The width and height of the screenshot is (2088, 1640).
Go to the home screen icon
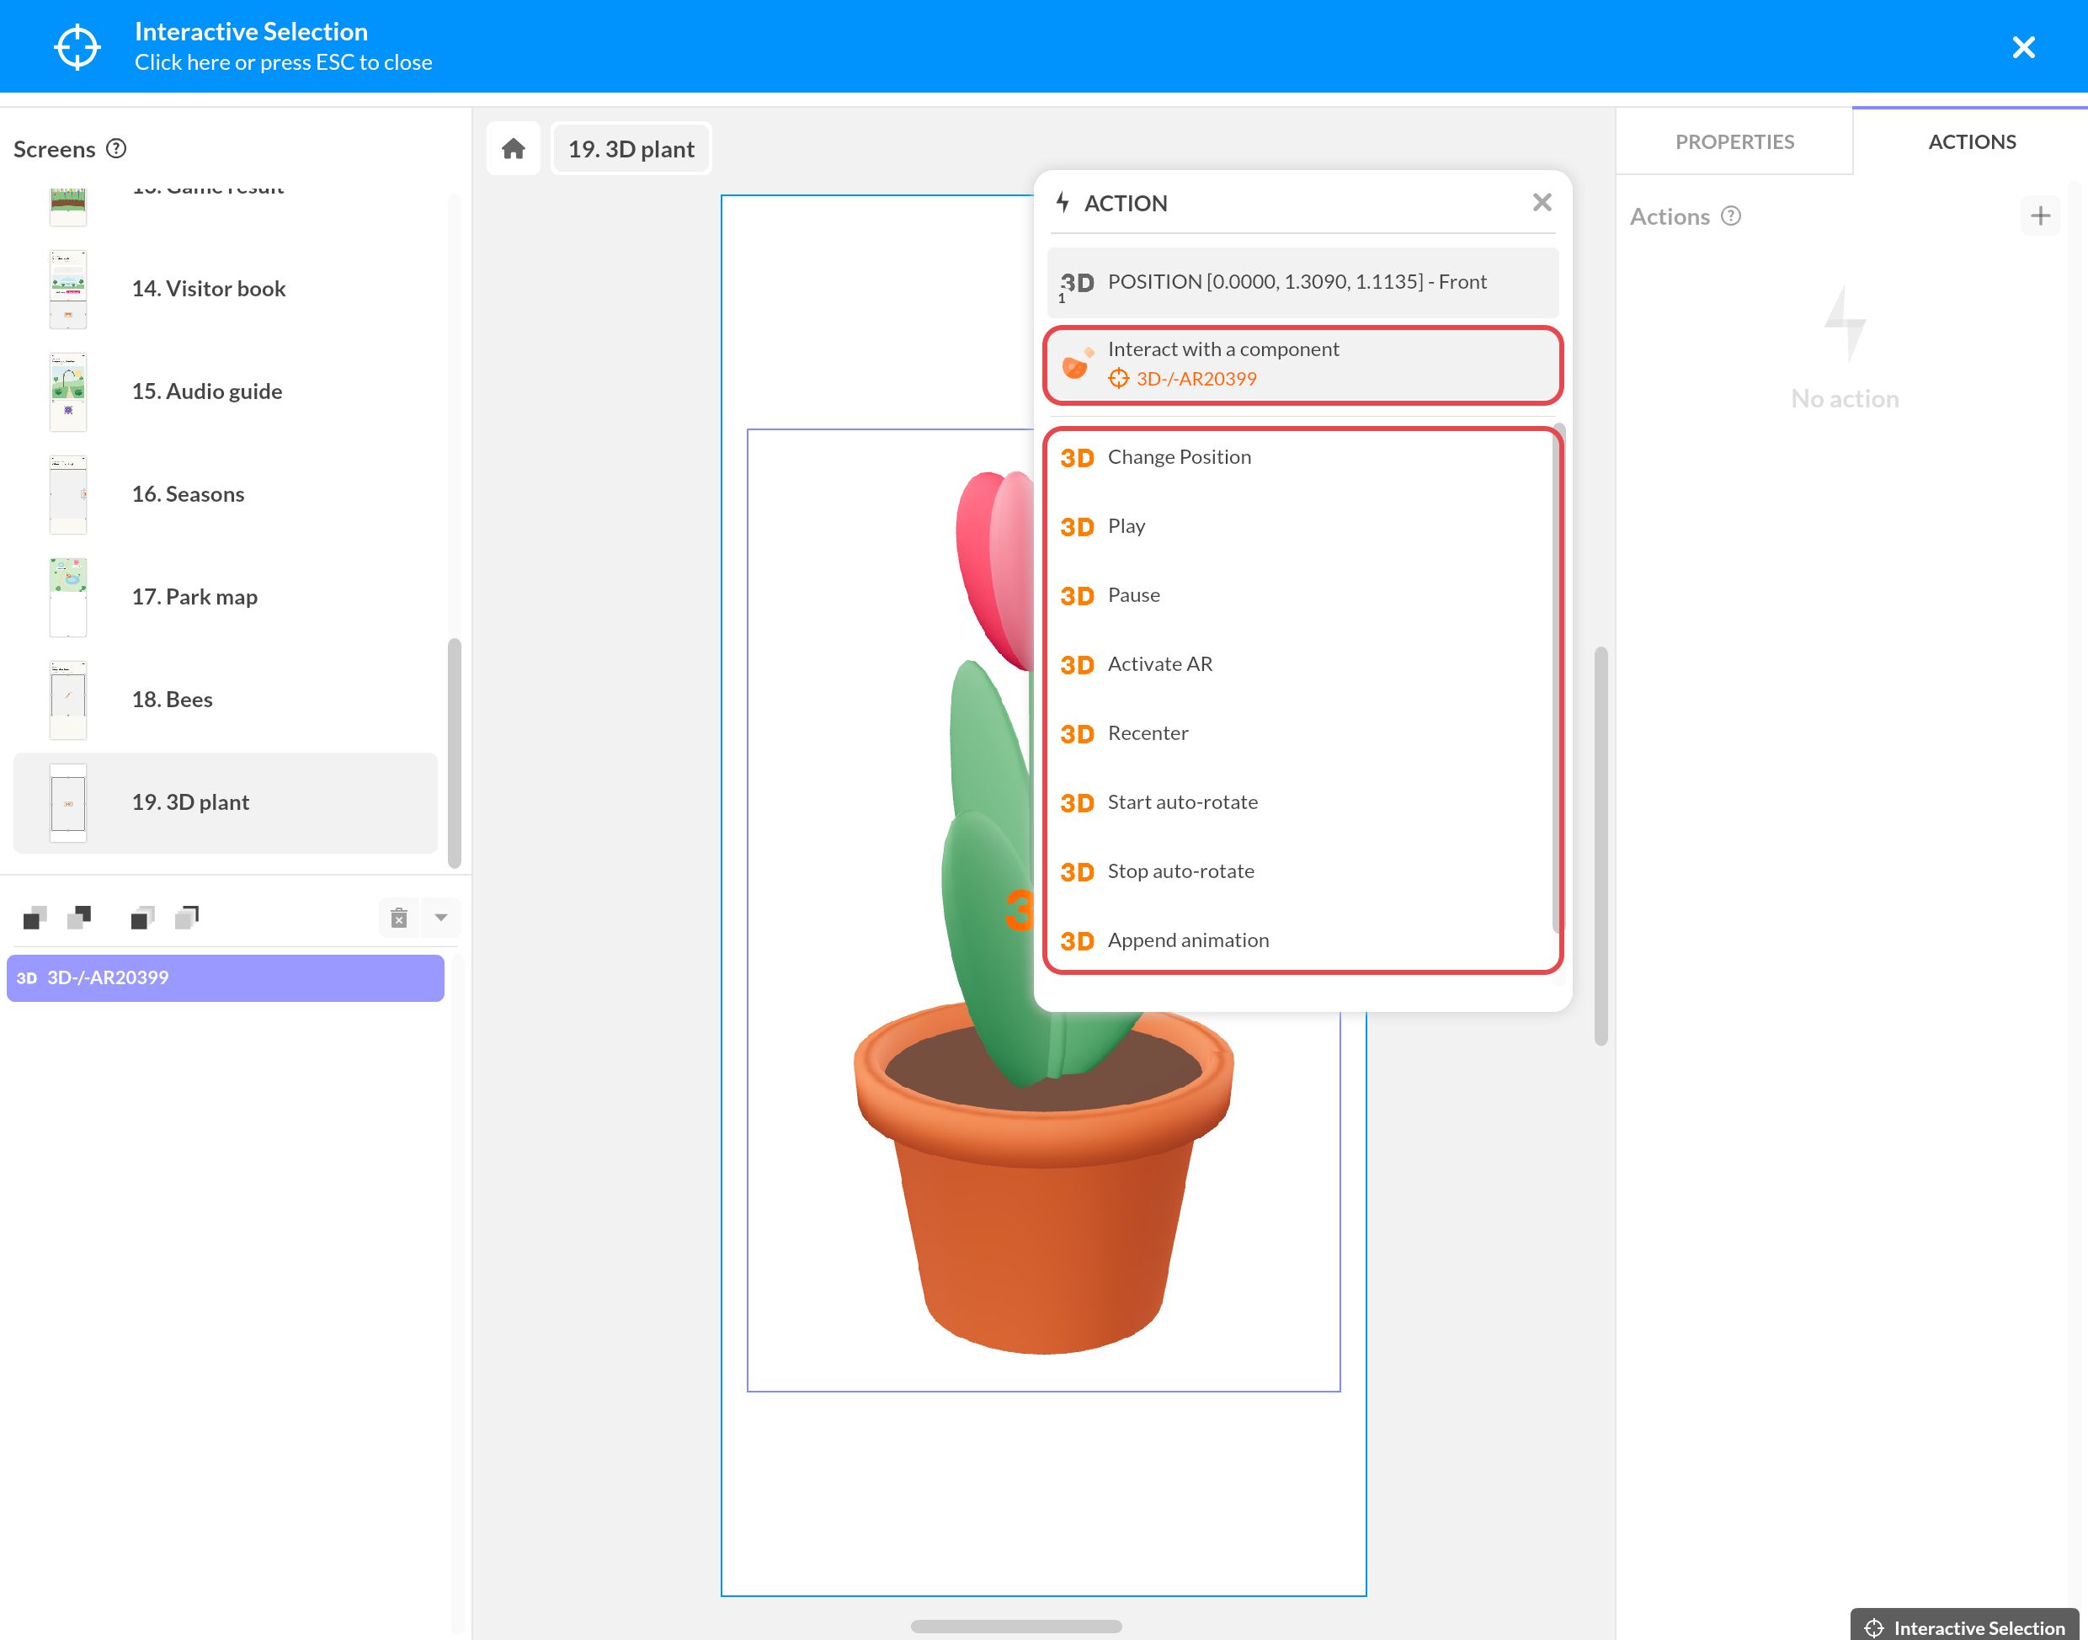514,149
